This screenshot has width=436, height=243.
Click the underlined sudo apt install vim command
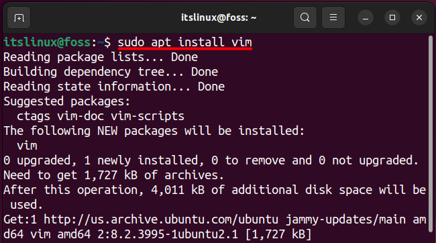click(185, 42)
